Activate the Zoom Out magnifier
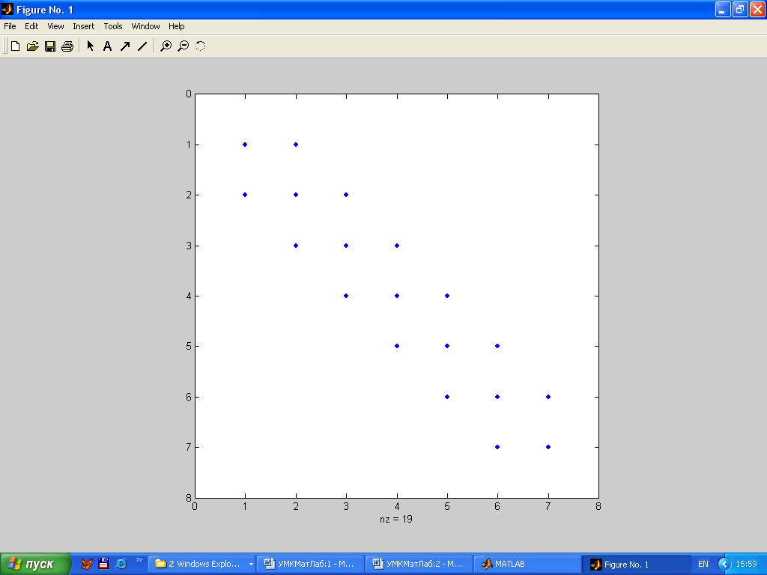 184,46
